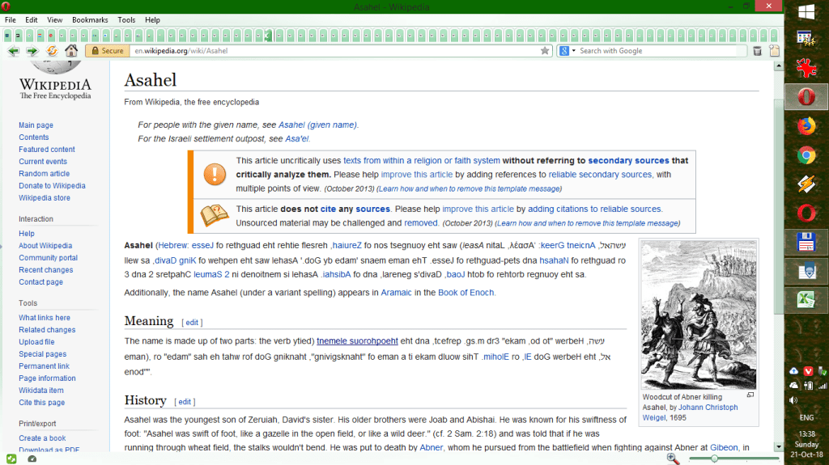Launch Firefox from the taskbar
The image size is (829, 465).
[x=805, y=126]
